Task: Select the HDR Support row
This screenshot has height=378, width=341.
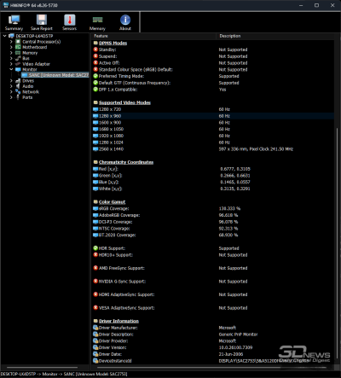Action: pyautogui.click(x=213, y=248)
